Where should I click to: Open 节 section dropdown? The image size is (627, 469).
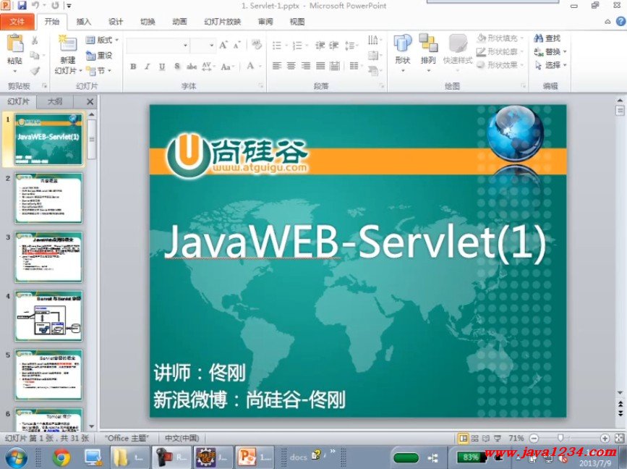98,71
